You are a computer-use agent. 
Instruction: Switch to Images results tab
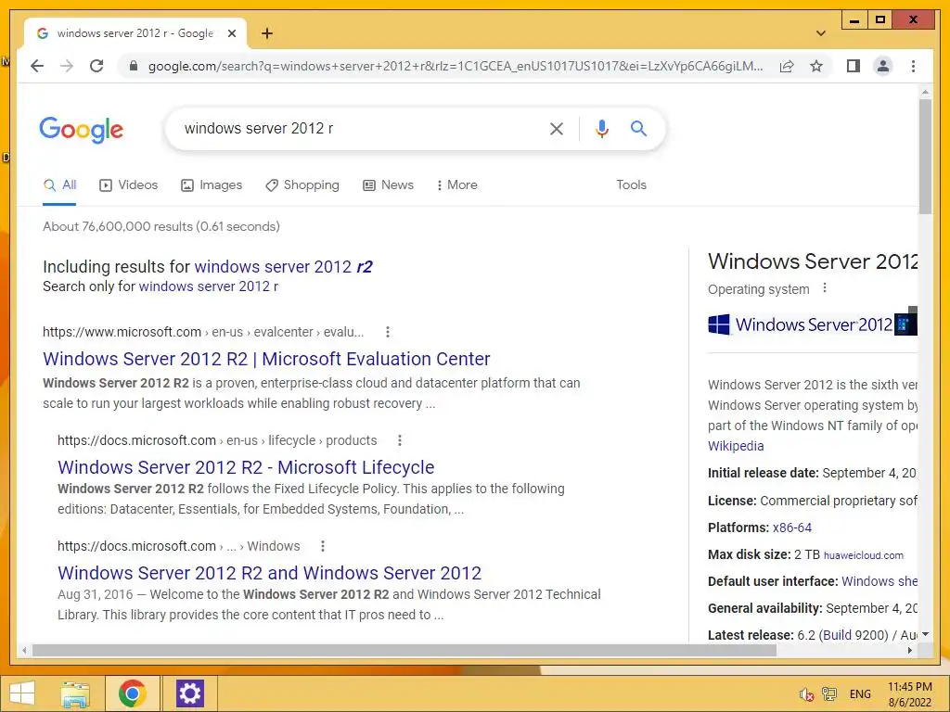pyautogui.click(x=212, y=185)
